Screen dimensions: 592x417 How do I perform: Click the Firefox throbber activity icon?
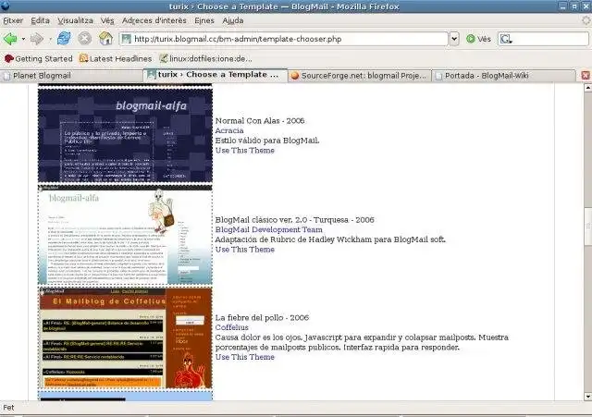tap(586, 20)
